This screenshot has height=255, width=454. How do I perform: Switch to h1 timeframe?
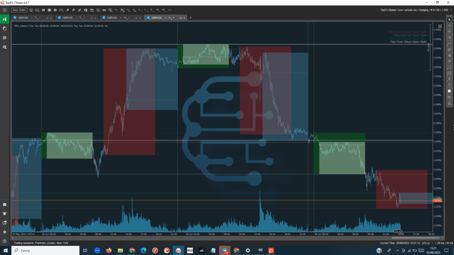click(x=140, y=10)
